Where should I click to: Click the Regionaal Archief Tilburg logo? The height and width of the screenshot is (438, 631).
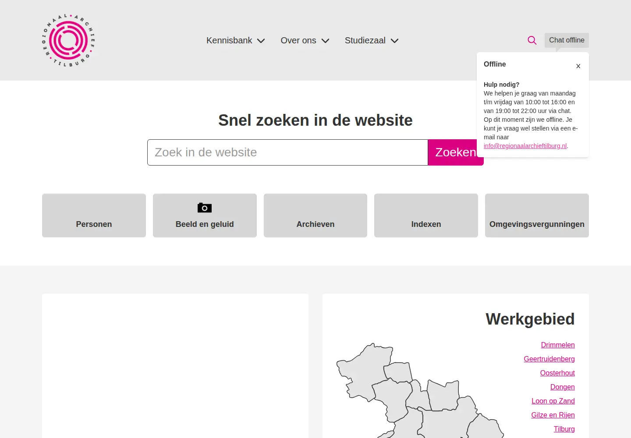[x=68, y=40]
